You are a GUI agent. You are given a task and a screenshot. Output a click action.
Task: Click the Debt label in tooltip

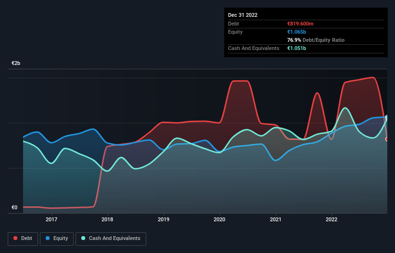click(x=233, y=24)
